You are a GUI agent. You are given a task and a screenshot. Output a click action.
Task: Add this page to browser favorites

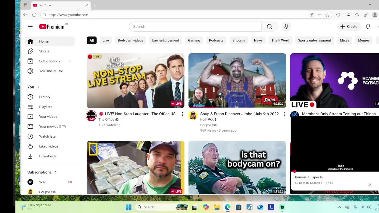(x=327, y=14)
